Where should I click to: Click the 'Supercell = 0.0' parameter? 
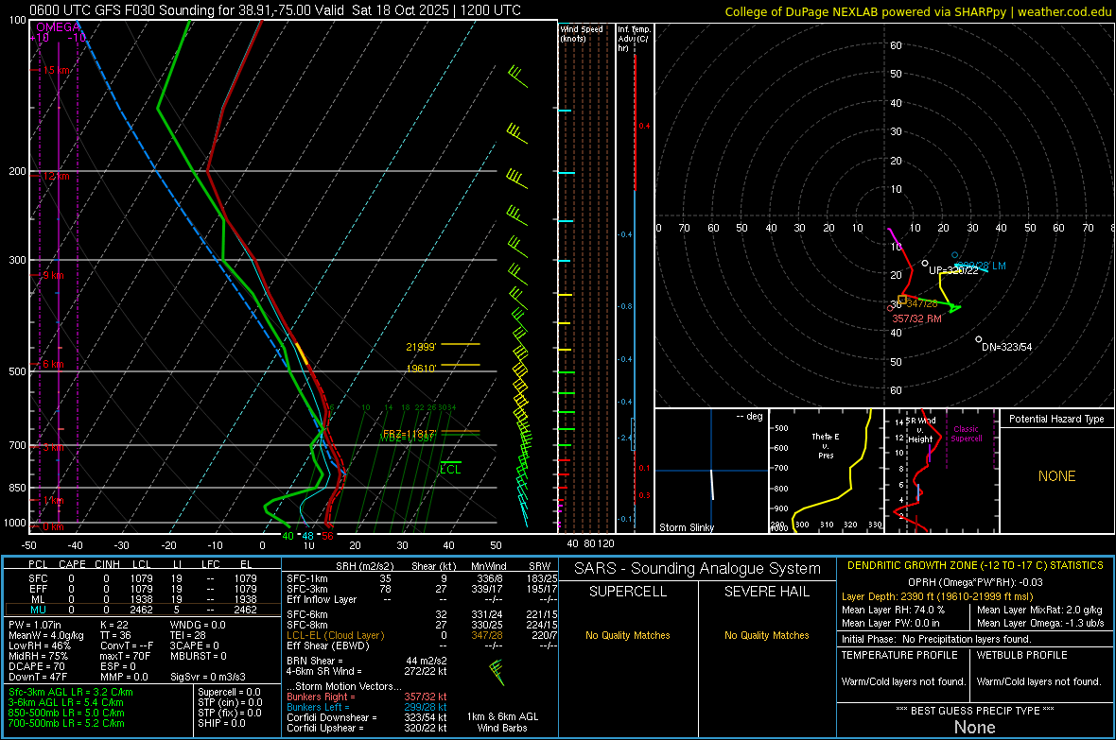click(x=229, y=692)
